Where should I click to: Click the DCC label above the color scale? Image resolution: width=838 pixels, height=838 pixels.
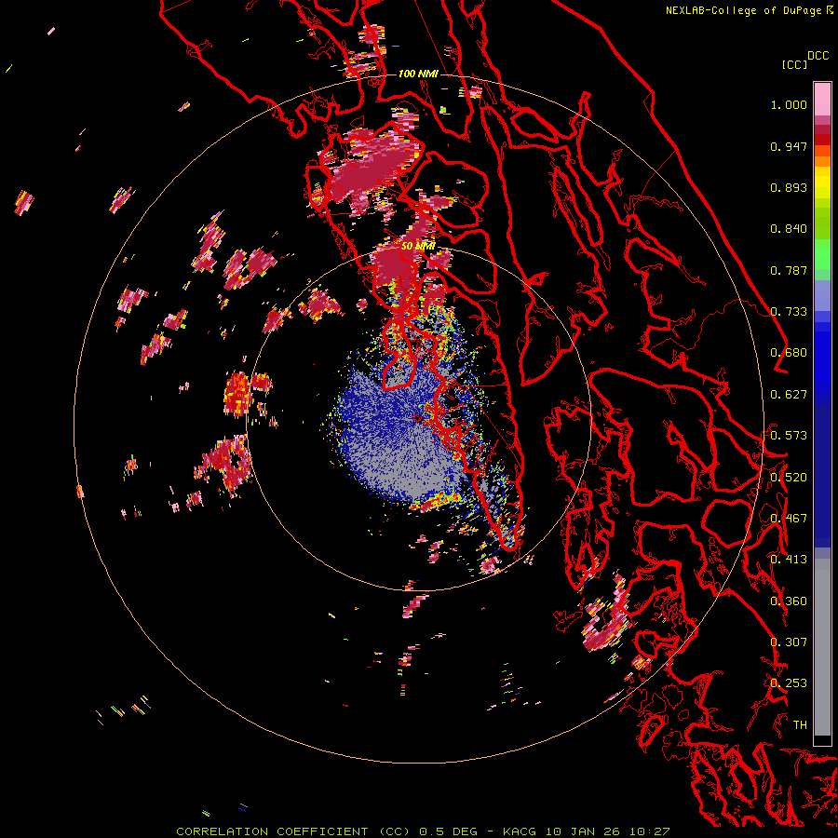coord(818,56)
